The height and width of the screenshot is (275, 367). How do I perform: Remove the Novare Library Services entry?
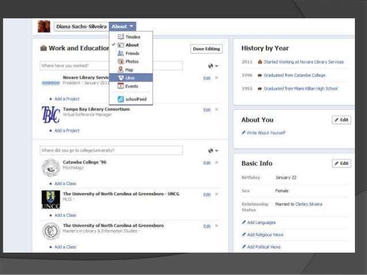click(x=216, y=78)
